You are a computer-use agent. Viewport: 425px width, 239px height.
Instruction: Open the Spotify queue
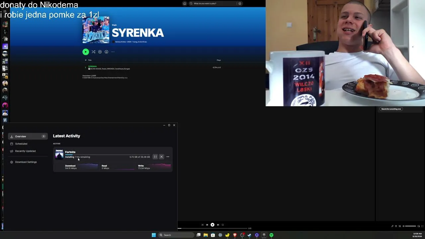(x=396, y=226)
